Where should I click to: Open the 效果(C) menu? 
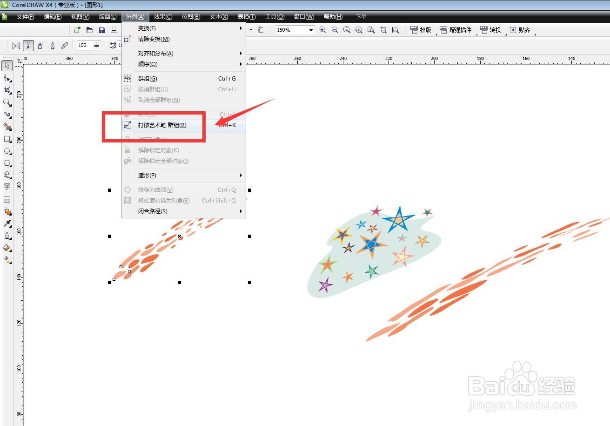pos(163,17)
